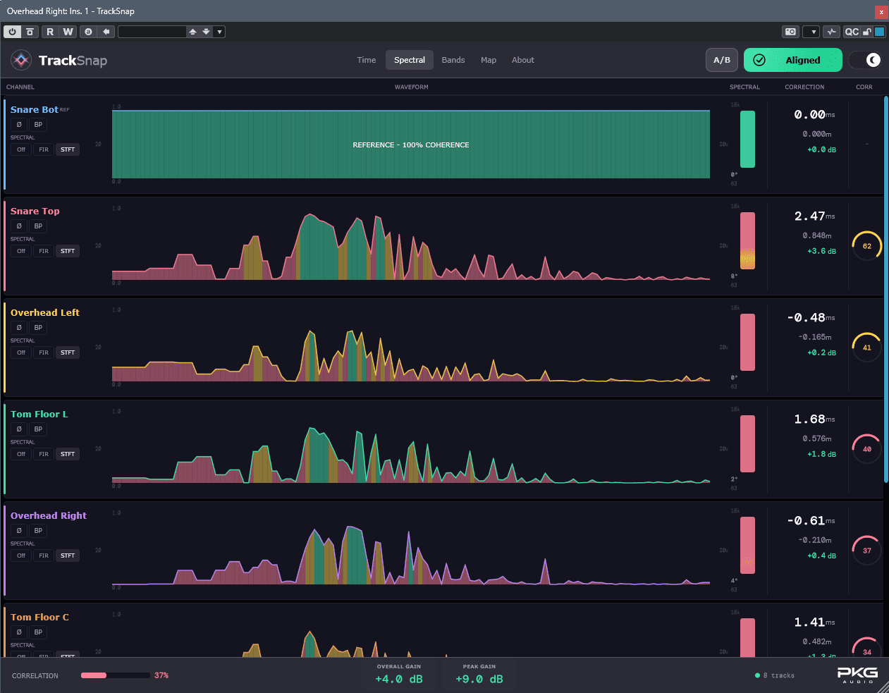Screen dimensions: 889x693
Task: Open the Map tab
Action: (489, 60)
